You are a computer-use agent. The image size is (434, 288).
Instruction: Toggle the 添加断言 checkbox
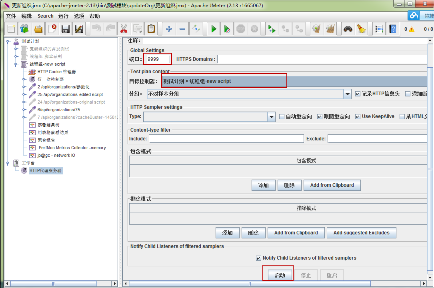(408, 94)
